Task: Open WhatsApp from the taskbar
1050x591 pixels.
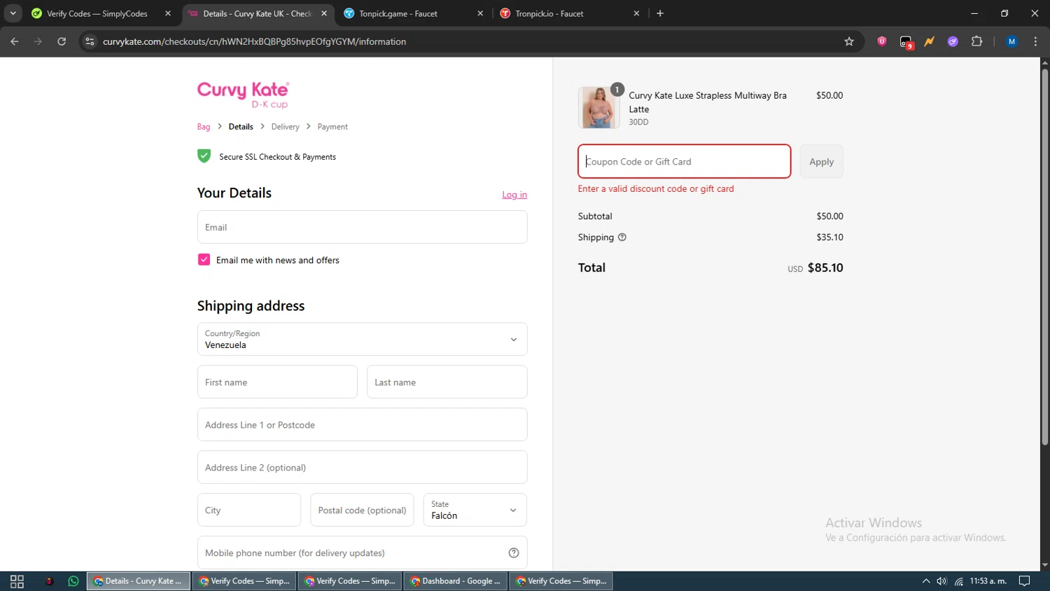Action: 73,581
